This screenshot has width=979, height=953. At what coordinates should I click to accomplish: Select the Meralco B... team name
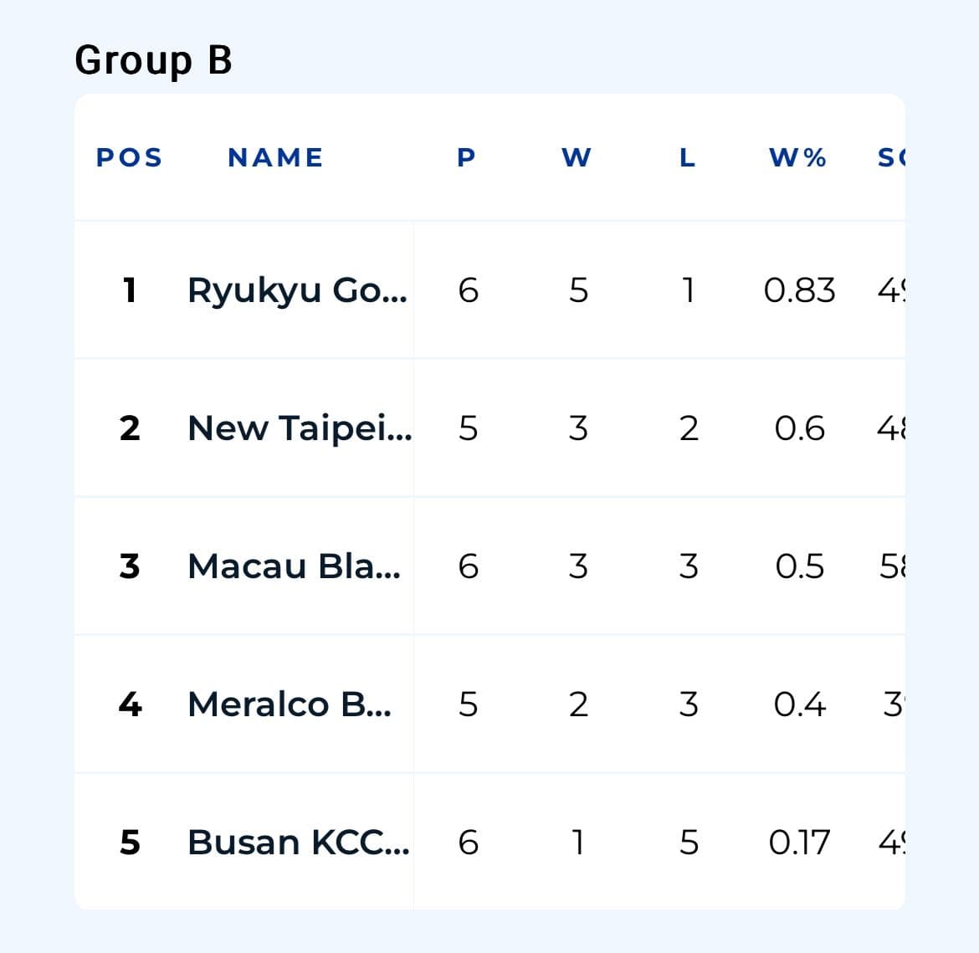290,705
